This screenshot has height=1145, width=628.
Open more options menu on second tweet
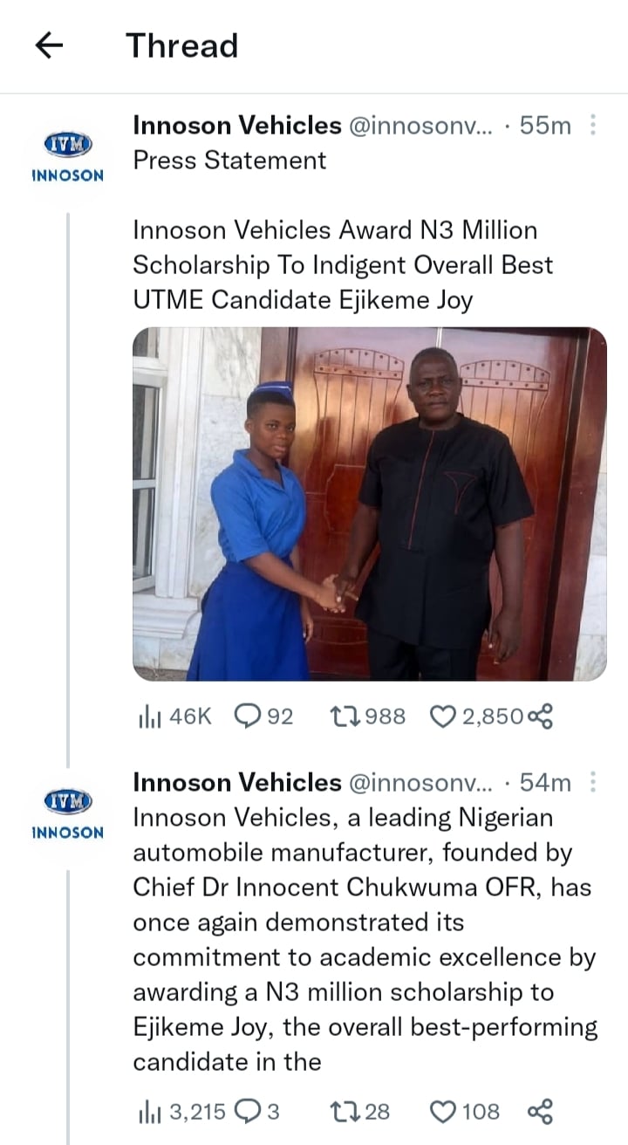click(593, 783)
